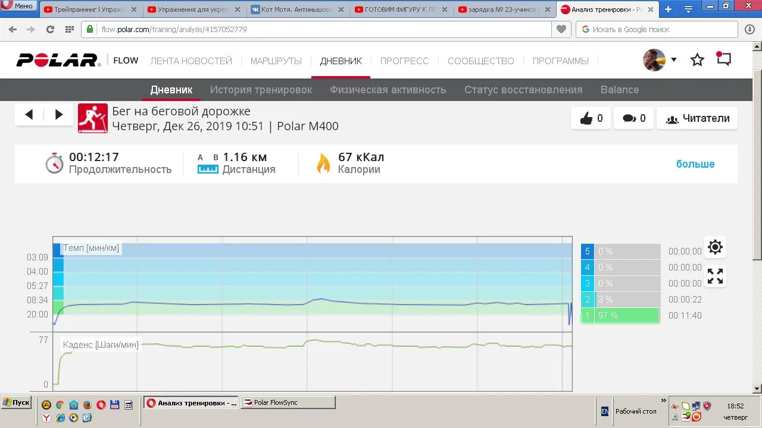Switch to История тренировок tab
This screenshot has width=762, height=428.
261,90
